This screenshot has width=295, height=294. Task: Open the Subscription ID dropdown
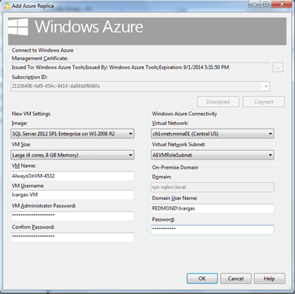tap(266, 86)
